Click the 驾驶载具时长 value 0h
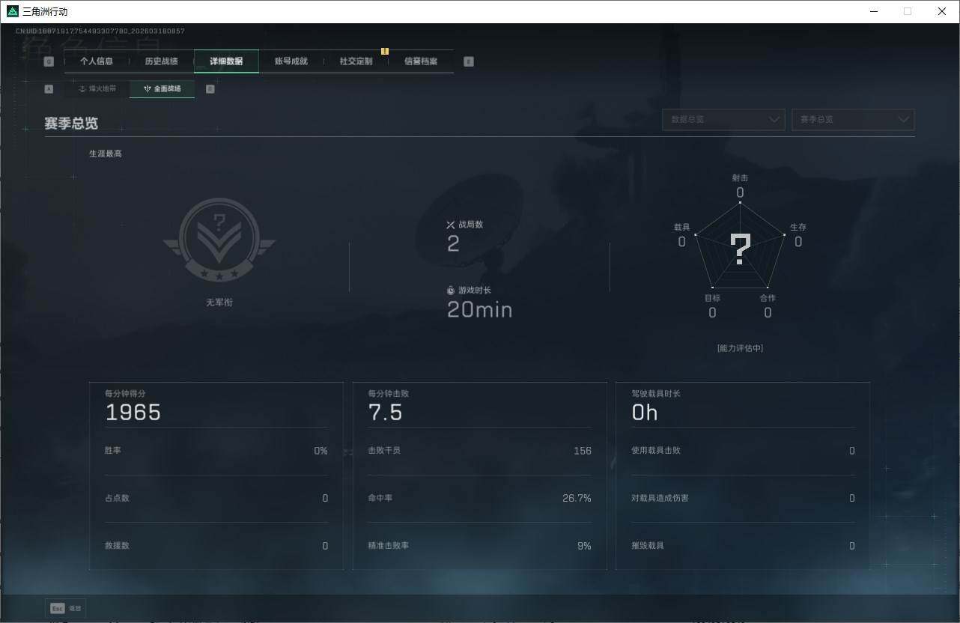 tap(645, 413)
